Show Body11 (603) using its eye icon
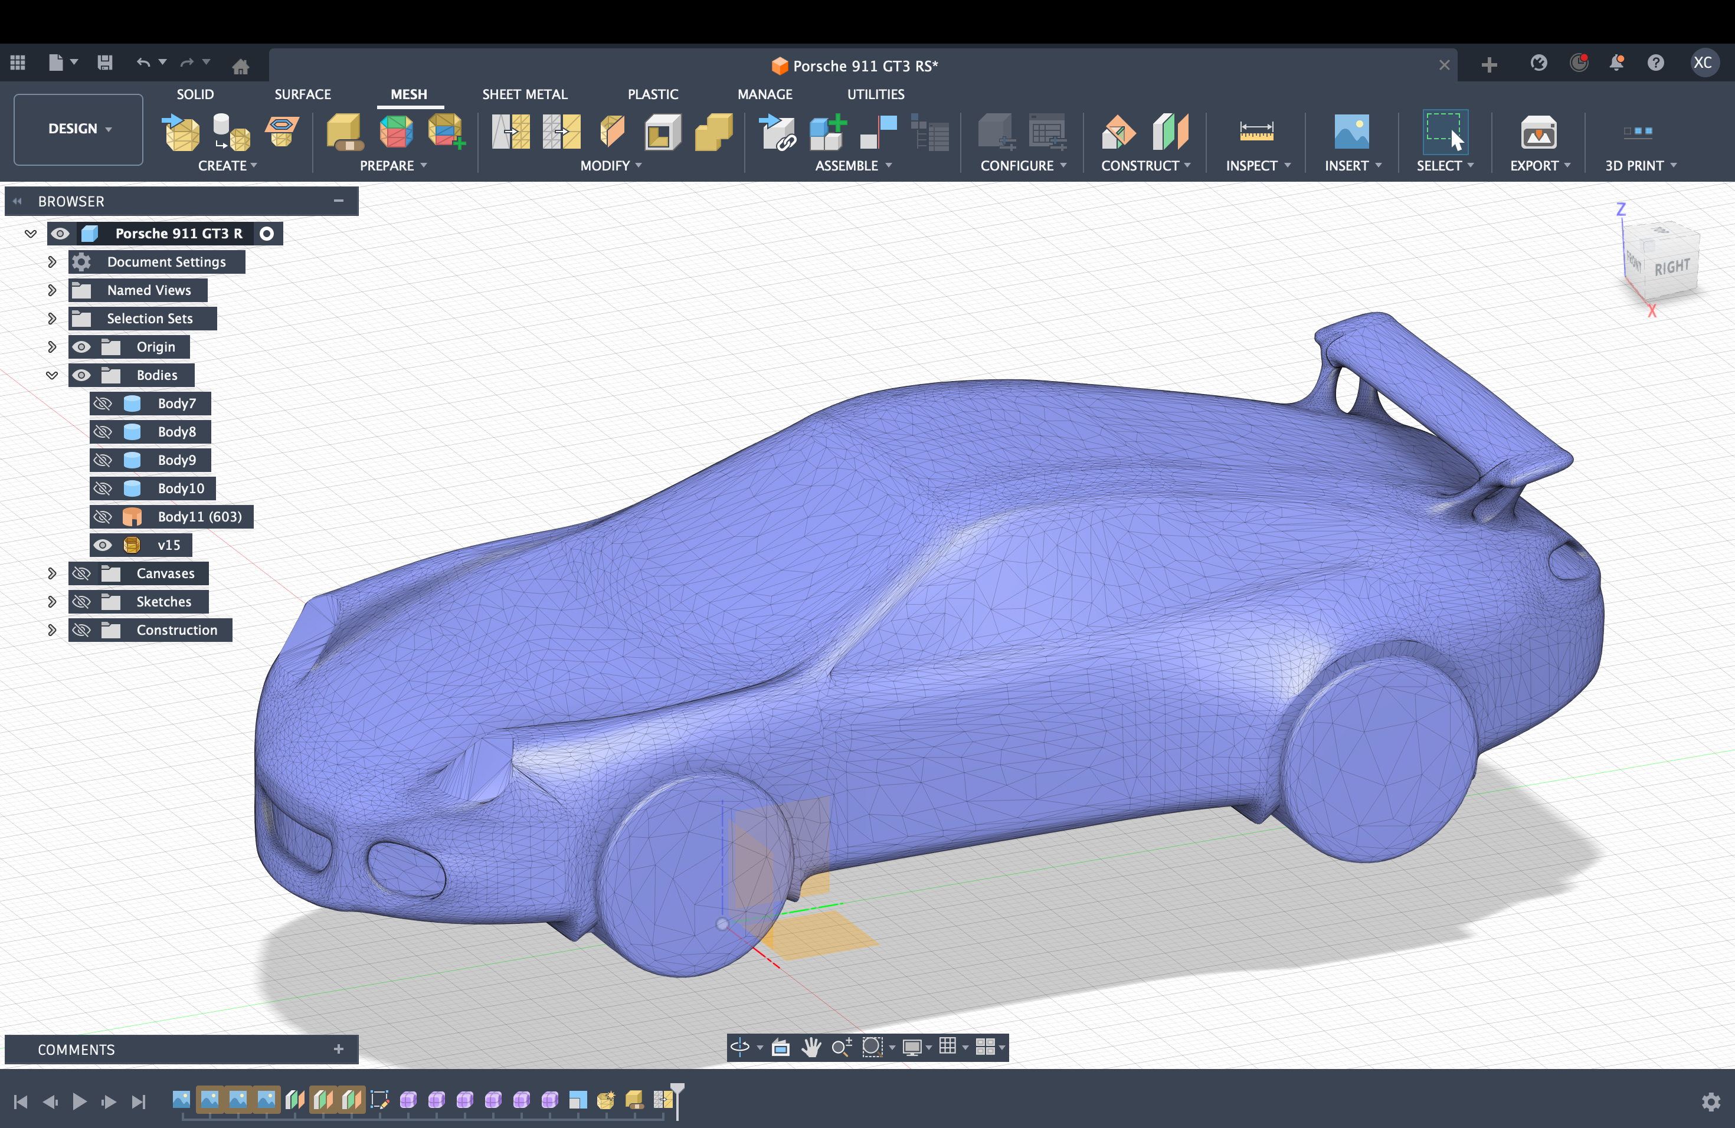 (x=103, y=517)
